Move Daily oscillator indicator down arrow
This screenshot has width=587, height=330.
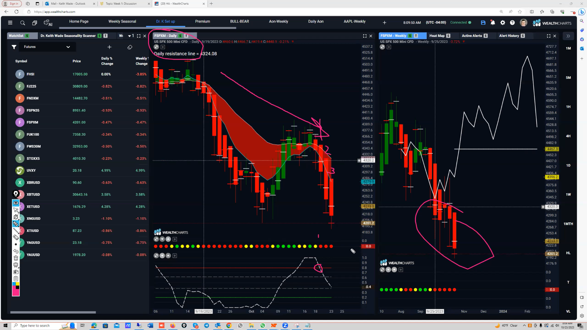point(162,256)
